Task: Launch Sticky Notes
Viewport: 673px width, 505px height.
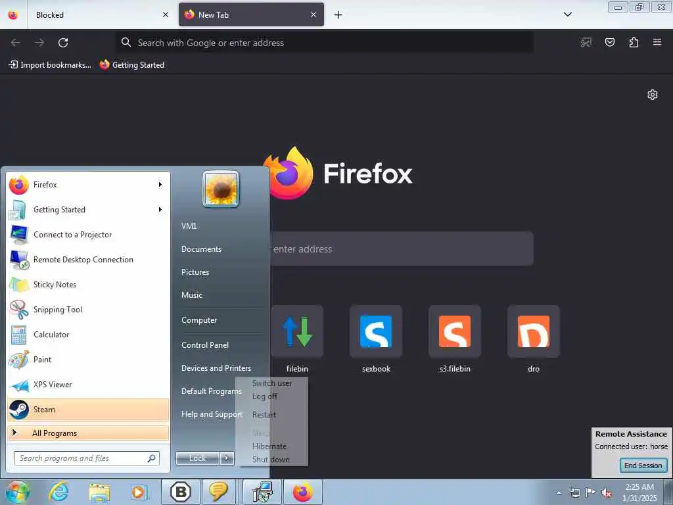Action: pos(88,284)
